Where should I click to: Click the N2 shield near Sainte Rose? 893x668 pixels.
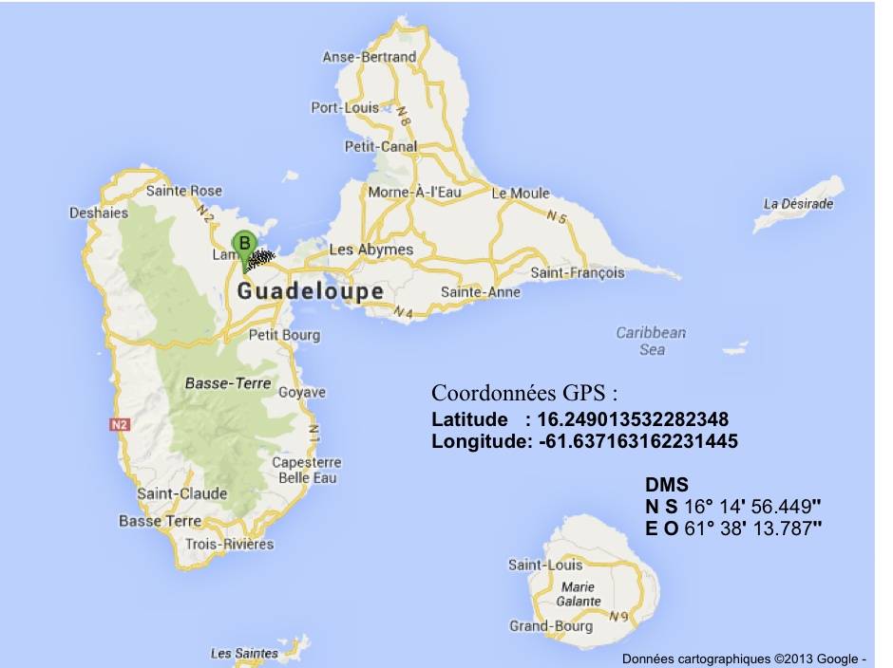(207, 216)
